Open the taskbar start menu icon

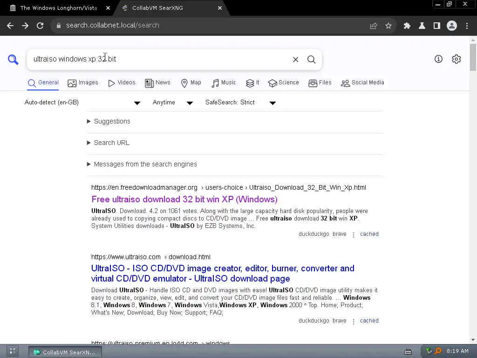tap(13, 351)
